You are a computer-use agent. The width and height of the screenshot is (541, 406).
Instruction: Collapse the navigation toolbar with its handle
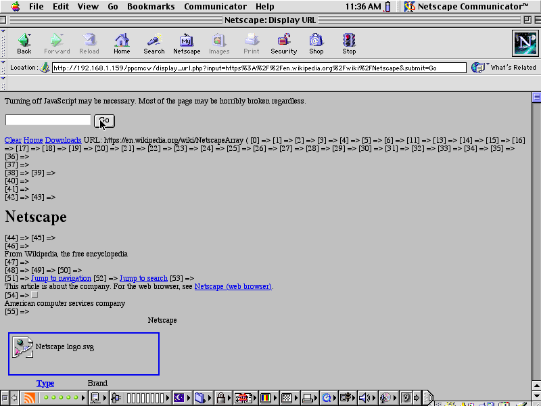(3, 43)
